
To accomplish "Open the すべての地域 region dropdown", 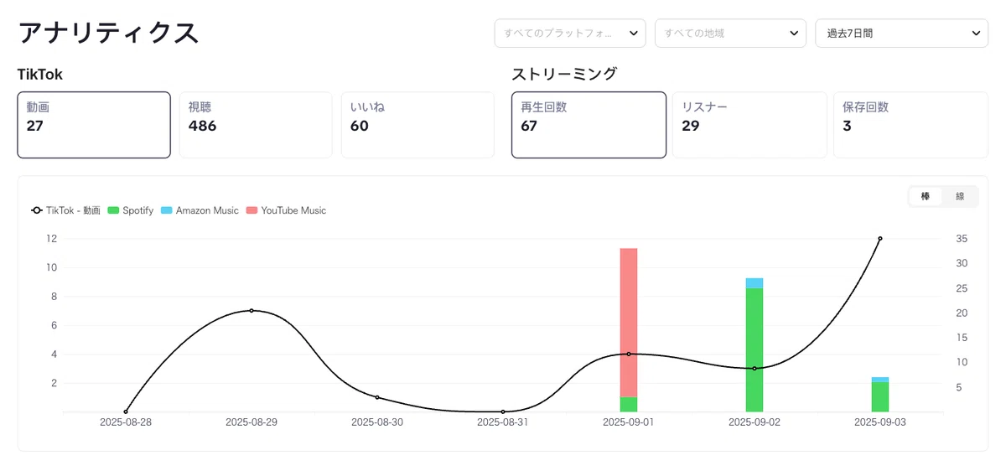I will 730,34.
